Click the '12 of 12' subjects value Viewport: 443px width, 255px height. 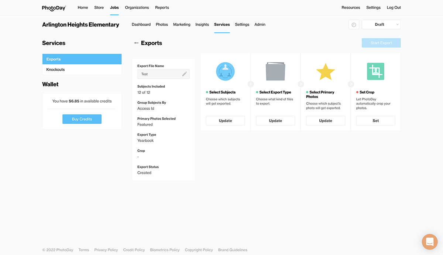click(144, 92)
